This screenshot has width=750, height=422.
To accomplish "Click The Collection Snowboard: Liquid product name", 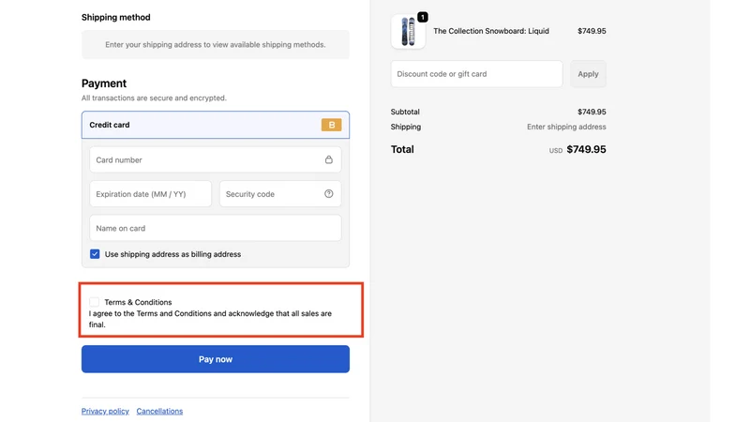I will (x=491, y=31).
